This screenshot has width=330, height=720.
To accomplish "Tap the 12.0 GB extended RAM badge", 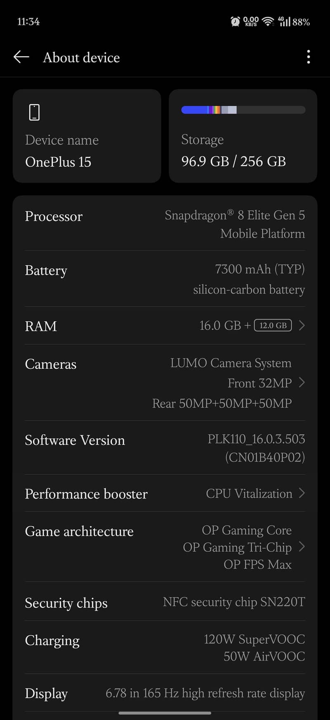I will [x=273, y=326].
